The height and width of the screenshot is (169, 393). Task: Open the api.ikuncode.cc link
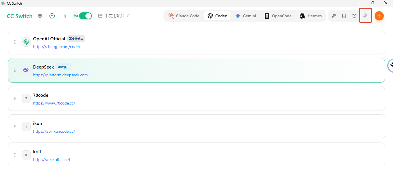[54, 131]
